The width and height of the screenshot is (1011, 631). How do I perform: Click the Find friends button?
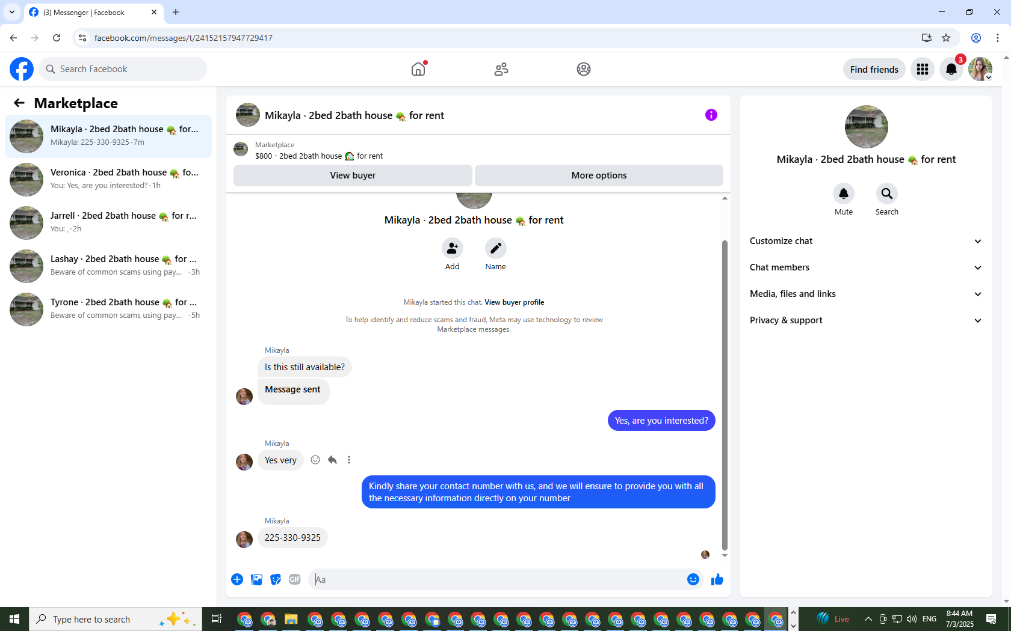874,69
